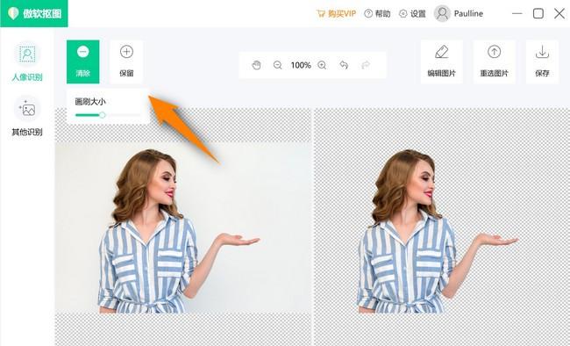Switch to 人像识别 portrait recognition
The height and width of the screenshot is (346, 570).
point(27,62)
